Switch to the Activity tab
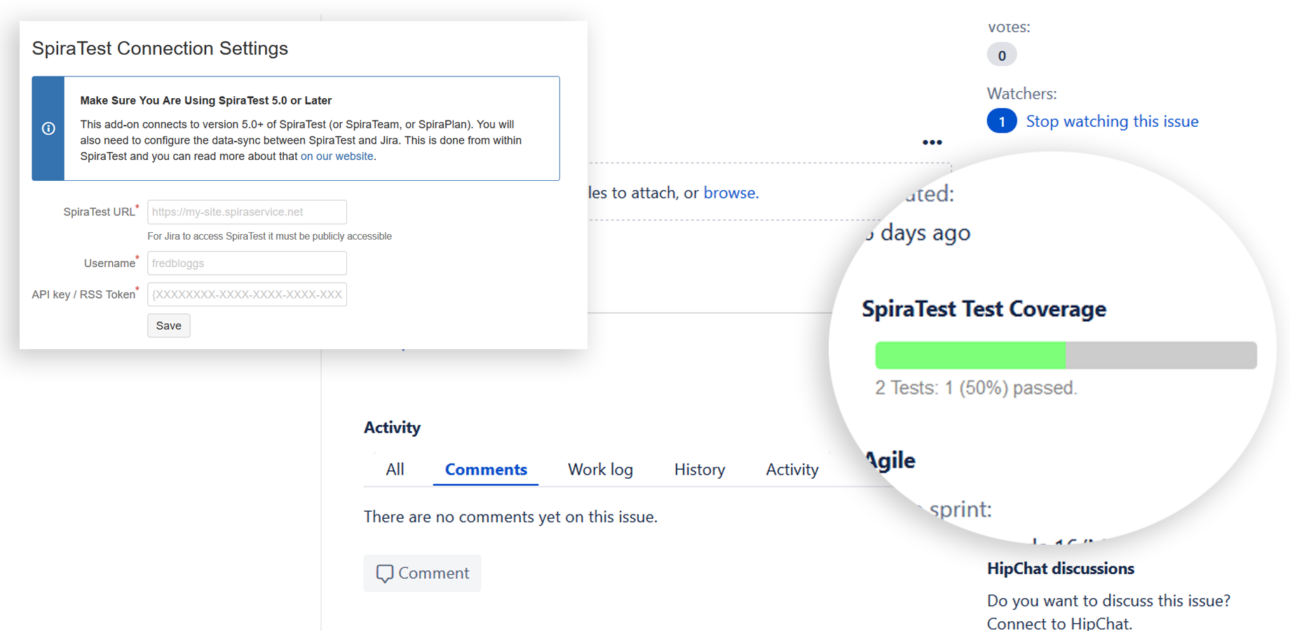Viewport: 1290px width, 631px height. pos(792,470)
